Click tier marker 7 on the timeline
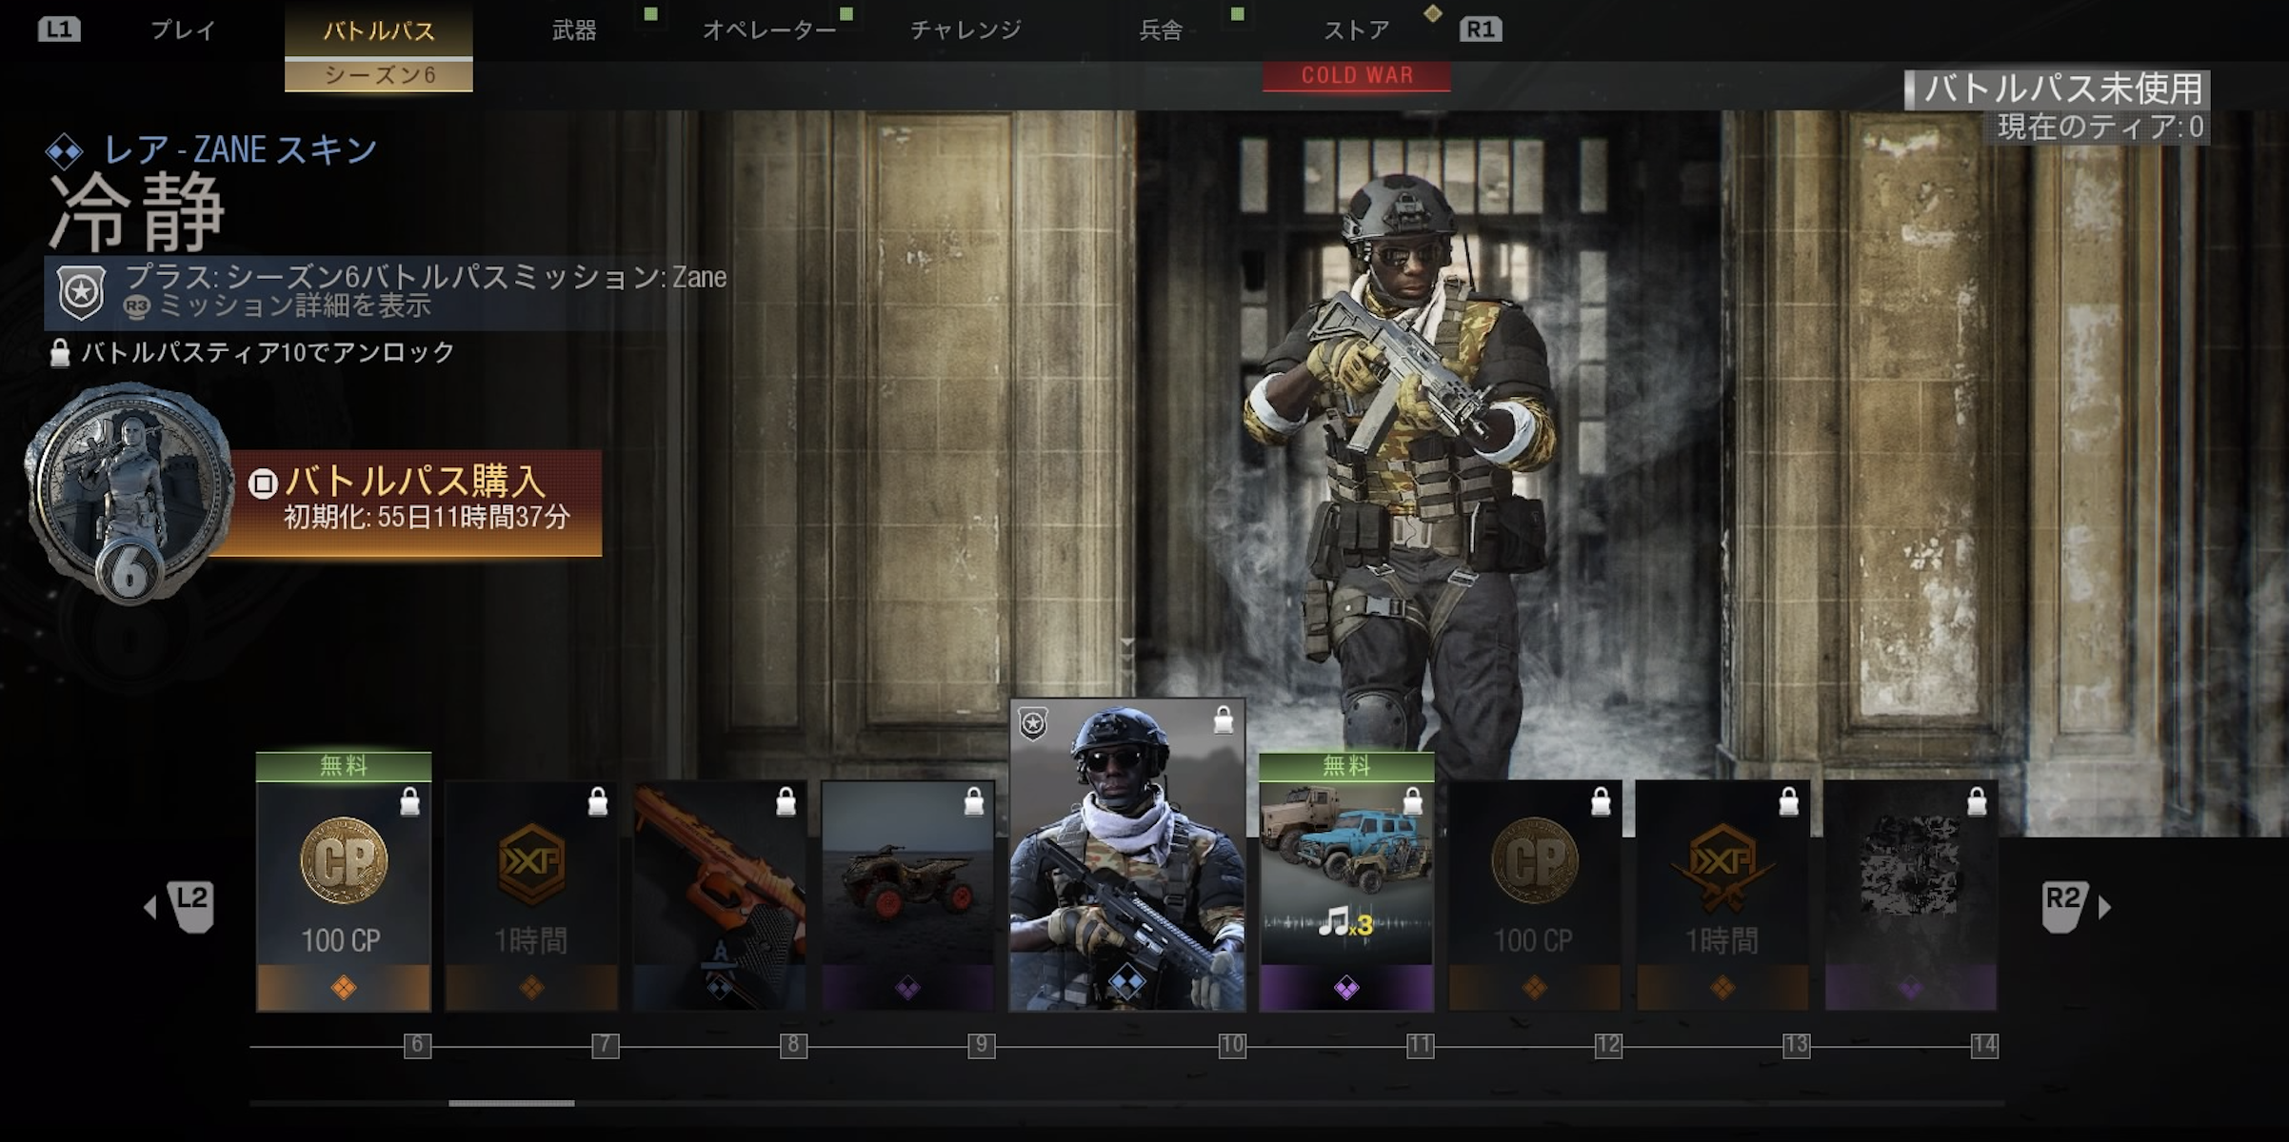The width and height of the screenshot is (2289, 1142). (x=606, y=1045)
